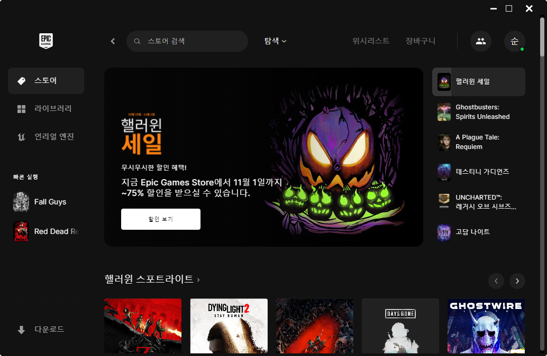Show next spotlight games with right arrow
The width and height of the screenshot is (547, 356).
point(517,281)
